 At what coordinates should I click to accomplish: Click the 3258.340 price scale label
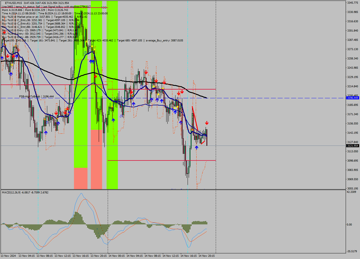coord(353,58)
